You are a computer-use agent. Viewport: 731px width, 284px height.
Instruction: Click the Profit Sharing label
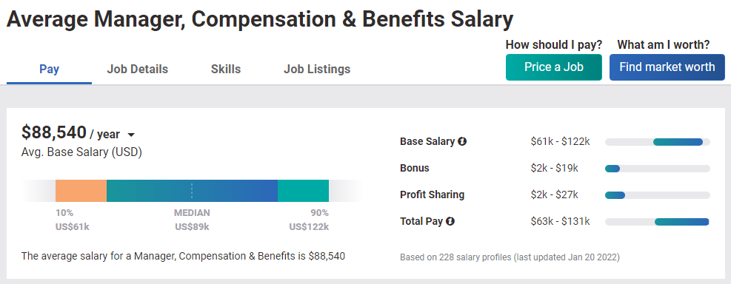[433, 195]
